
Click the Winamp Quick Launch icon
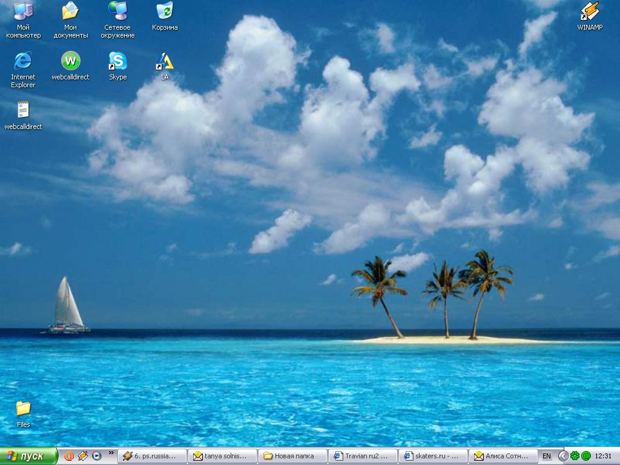pos(82,456)
